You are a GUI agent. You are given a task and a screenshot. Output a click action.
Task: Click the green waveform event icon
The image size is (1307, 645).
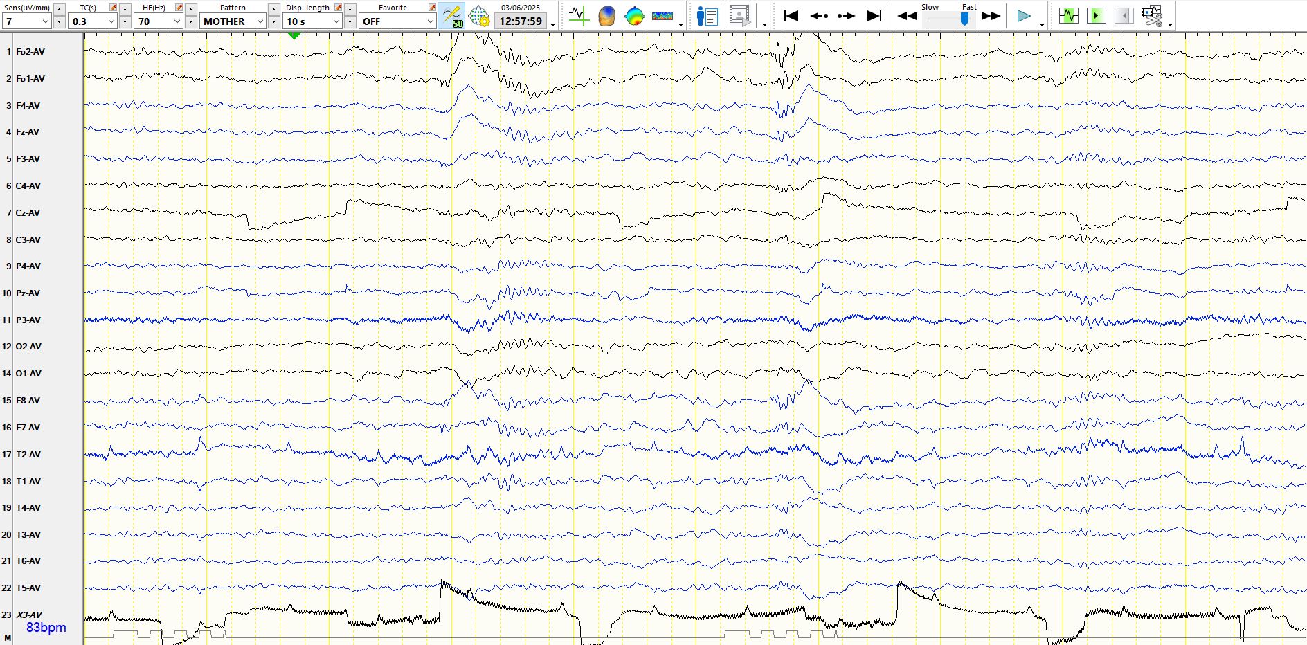click(x=1069, y=15)
